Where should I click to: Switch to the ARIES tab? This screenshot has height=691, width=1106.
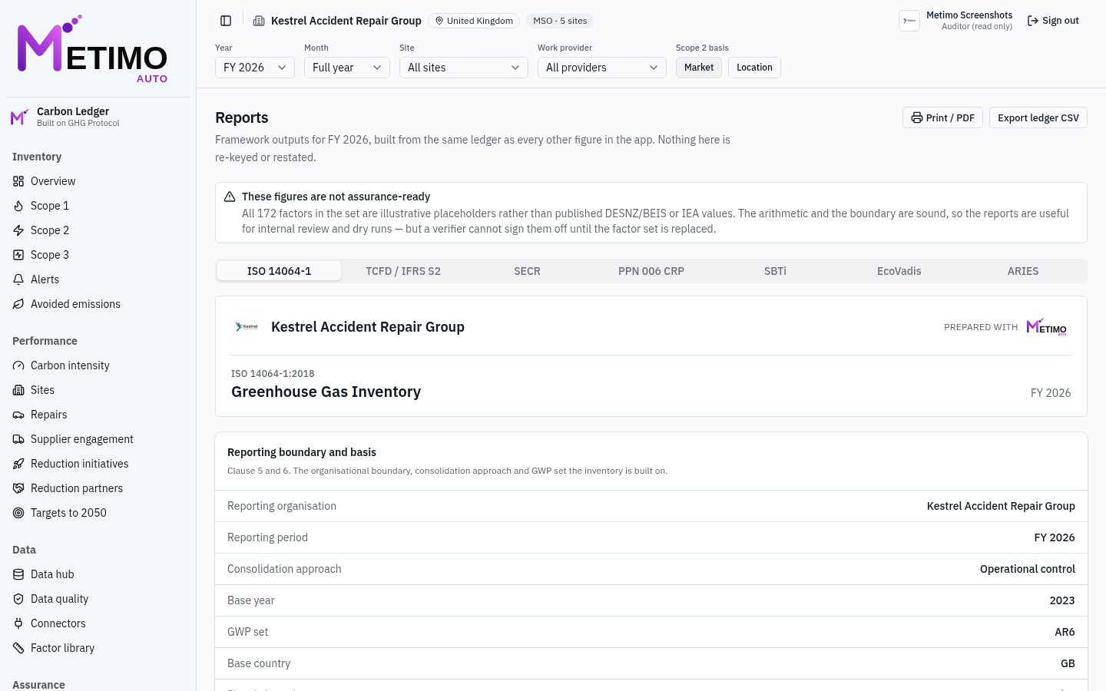pyautogui.click(x=1023, y=271)
